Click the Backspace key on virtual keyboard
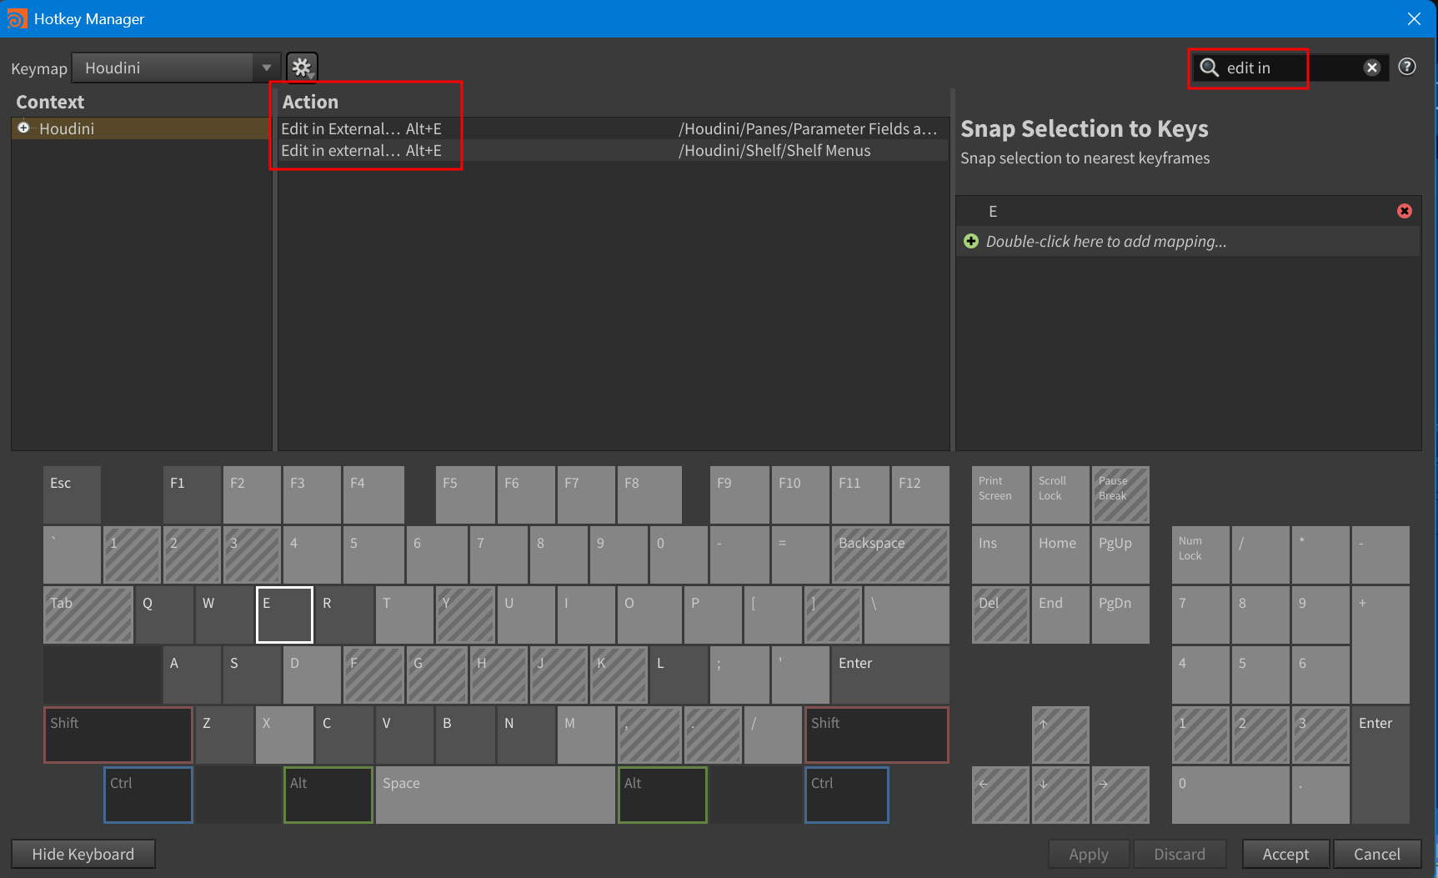1438x878 pixels. click(x=890, y=554)
